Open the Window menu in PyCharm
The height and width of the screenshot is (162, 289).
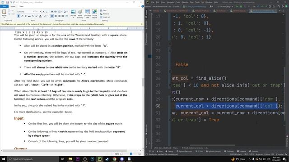[x=209, y=2]
